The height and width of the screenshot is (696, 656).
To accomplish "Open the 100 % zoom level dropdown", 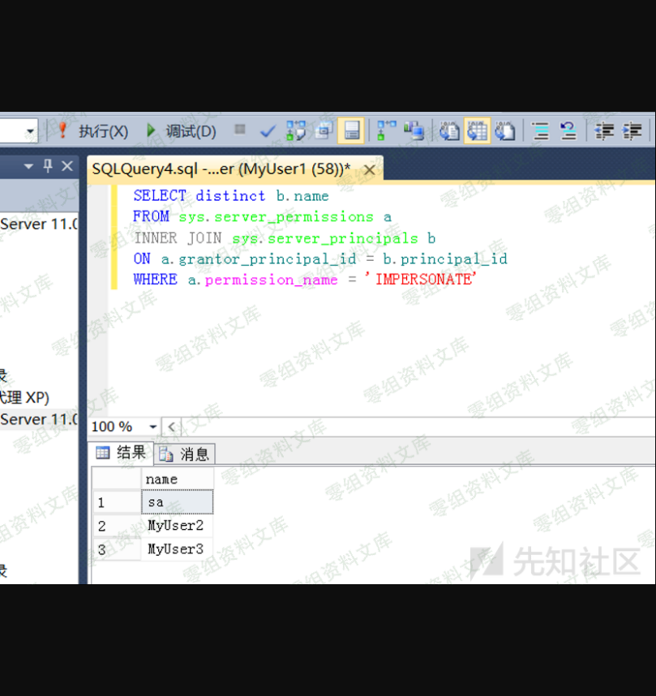I will [x=152, y=427].
